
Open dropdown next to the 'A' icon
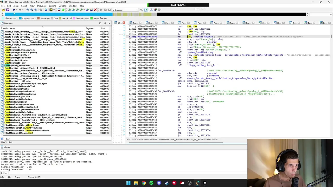click(54, 10)
